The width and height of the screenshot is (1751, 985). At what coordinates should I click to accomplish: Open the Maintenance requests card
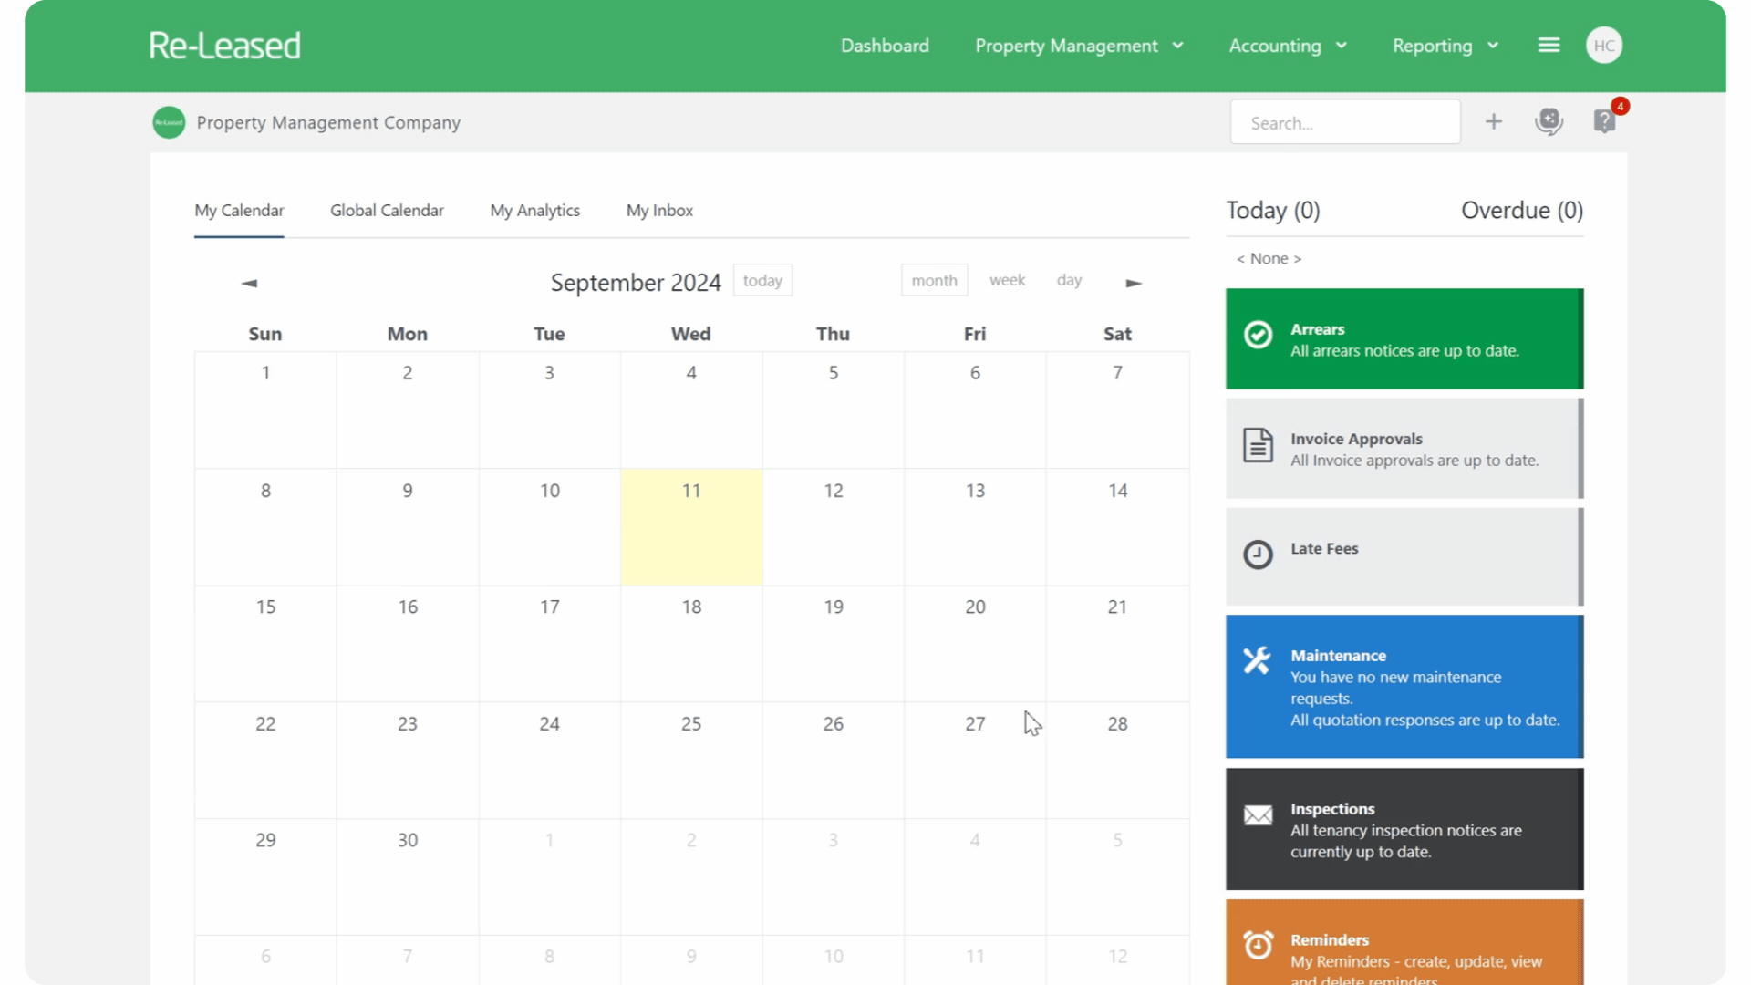[1404, 687]
